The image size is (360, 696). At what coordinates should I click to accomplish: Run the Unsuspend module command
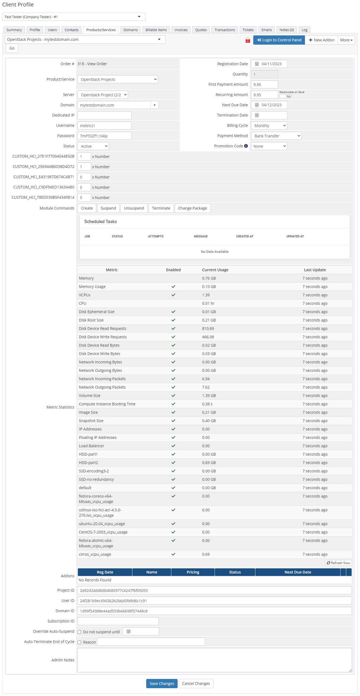[x=134, y=208]
